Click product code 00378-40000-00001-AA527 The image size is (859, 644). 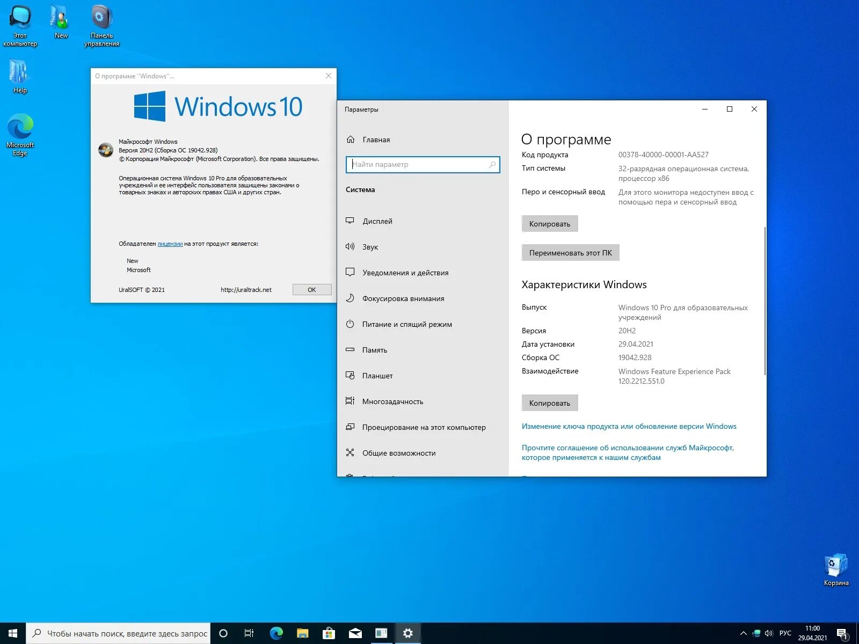(x=664, y=155)
